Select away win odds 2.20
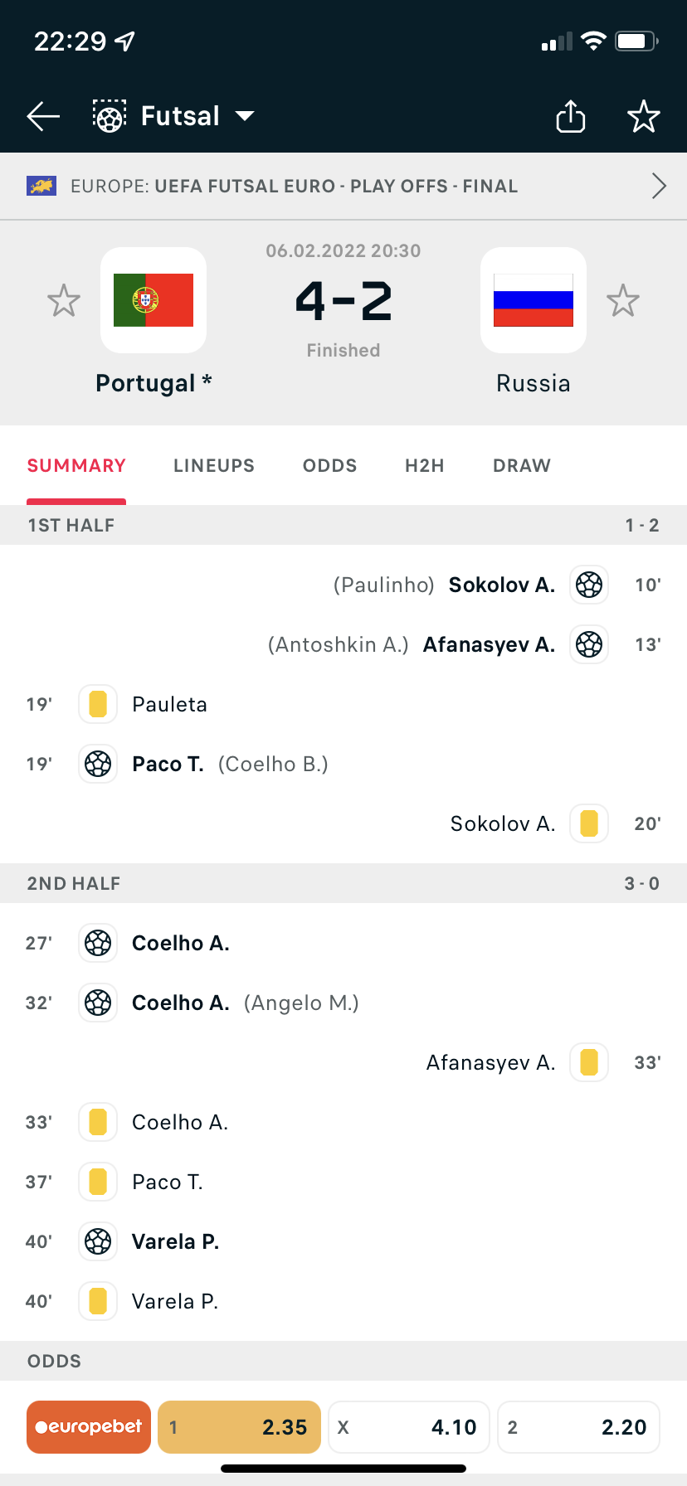Viewport: 687px width, 1486px height. [x=578, y=1427]
